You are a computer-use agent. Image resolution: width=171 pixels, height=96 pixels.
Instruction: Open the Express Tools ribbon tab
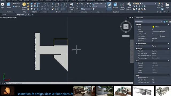tap(91, 1)
